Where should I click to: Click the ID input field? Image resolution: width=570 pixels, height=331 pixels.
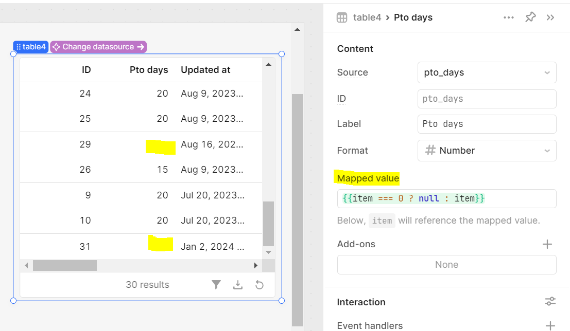coord(487,98)
